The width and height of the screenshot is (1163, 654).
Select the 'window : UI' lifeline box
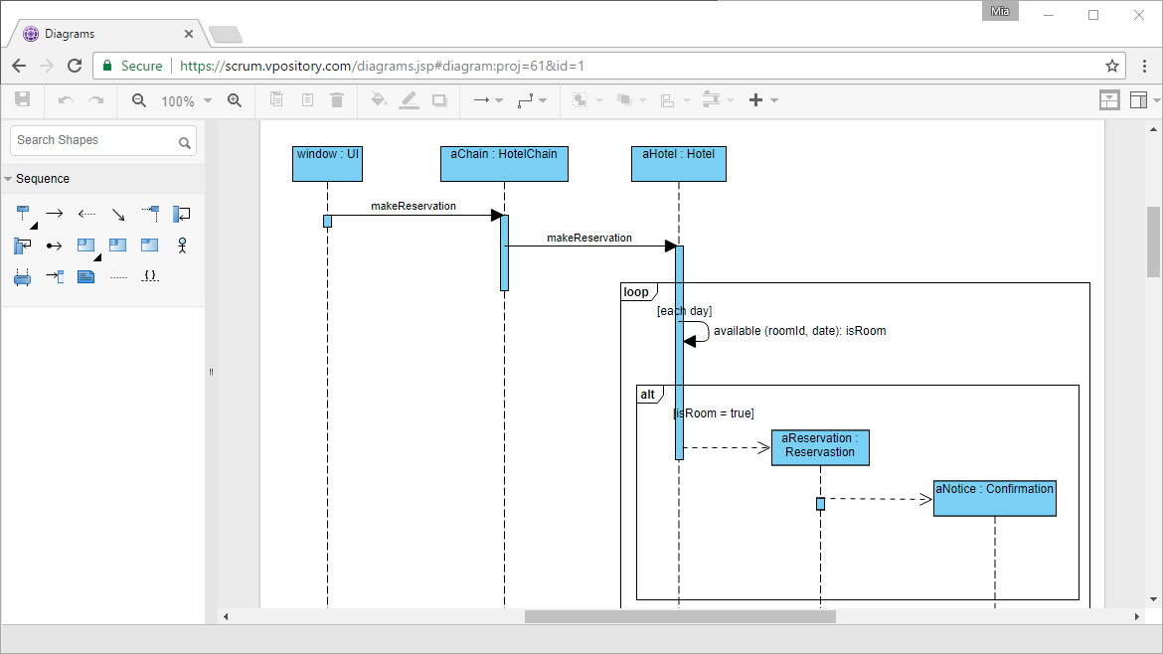327,164
